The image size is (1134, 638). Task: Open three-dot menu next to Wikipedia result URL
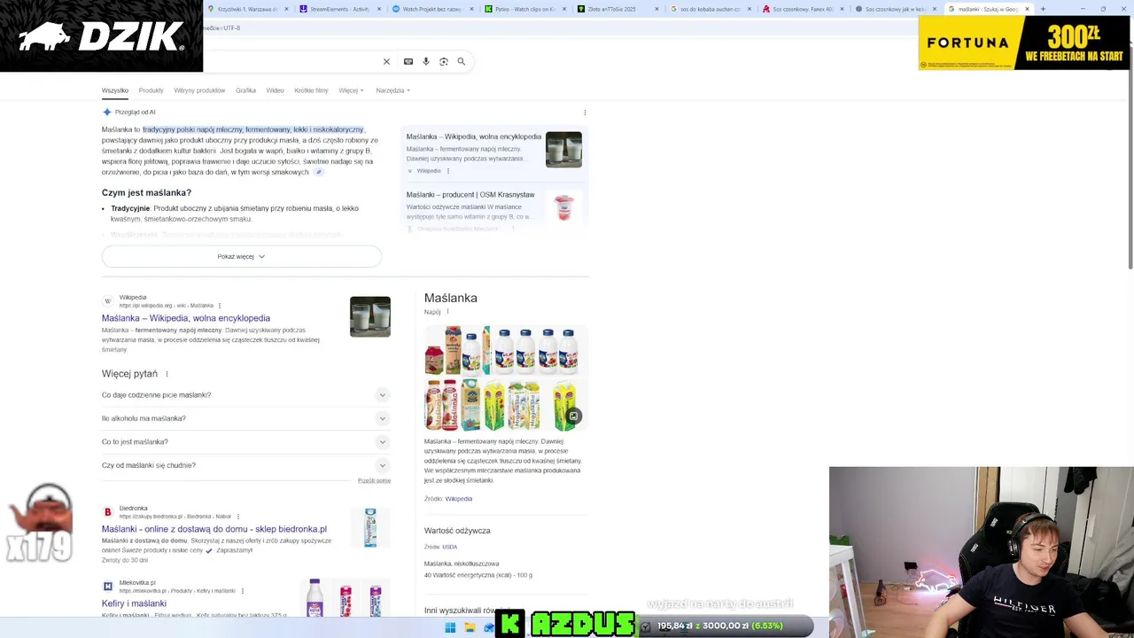click(x=219, y=306)
